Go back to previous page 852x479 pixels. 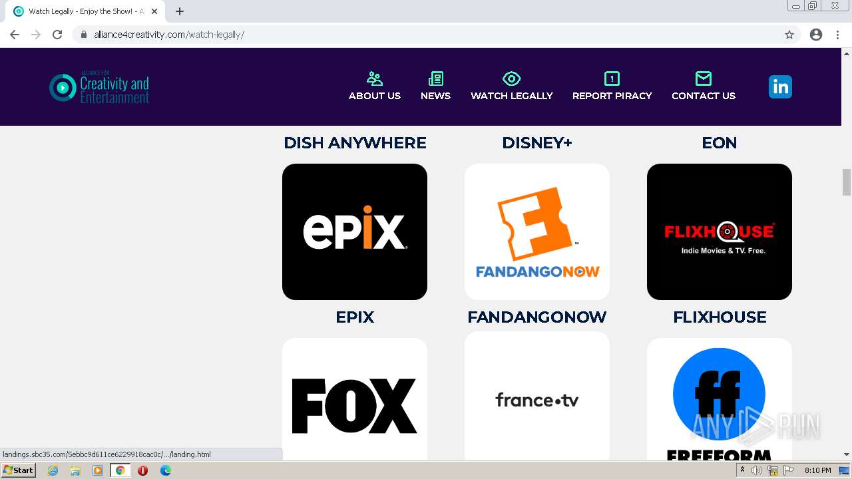pyautogui.click(x=15, y=35)
